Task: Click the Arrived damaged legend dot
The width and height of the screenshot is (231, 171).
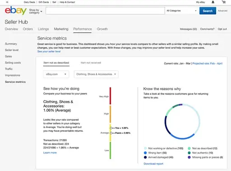Action: coord(145,157)
